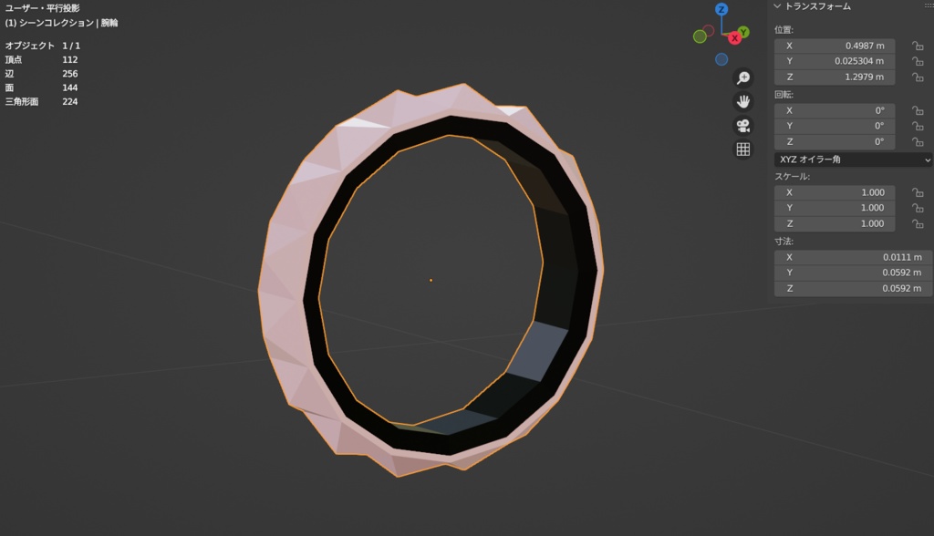Click the red X axis on gizmo
Screen dimensions: 934x536
734,38
